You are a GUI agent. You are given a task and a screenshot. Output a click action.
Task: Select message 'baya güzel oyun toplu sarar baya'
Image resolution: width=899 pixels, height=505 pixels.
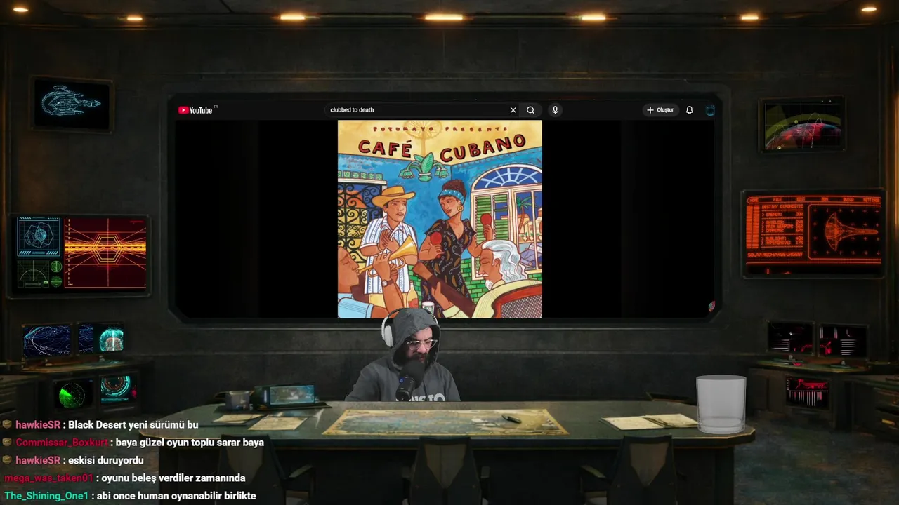coord(190,443)
